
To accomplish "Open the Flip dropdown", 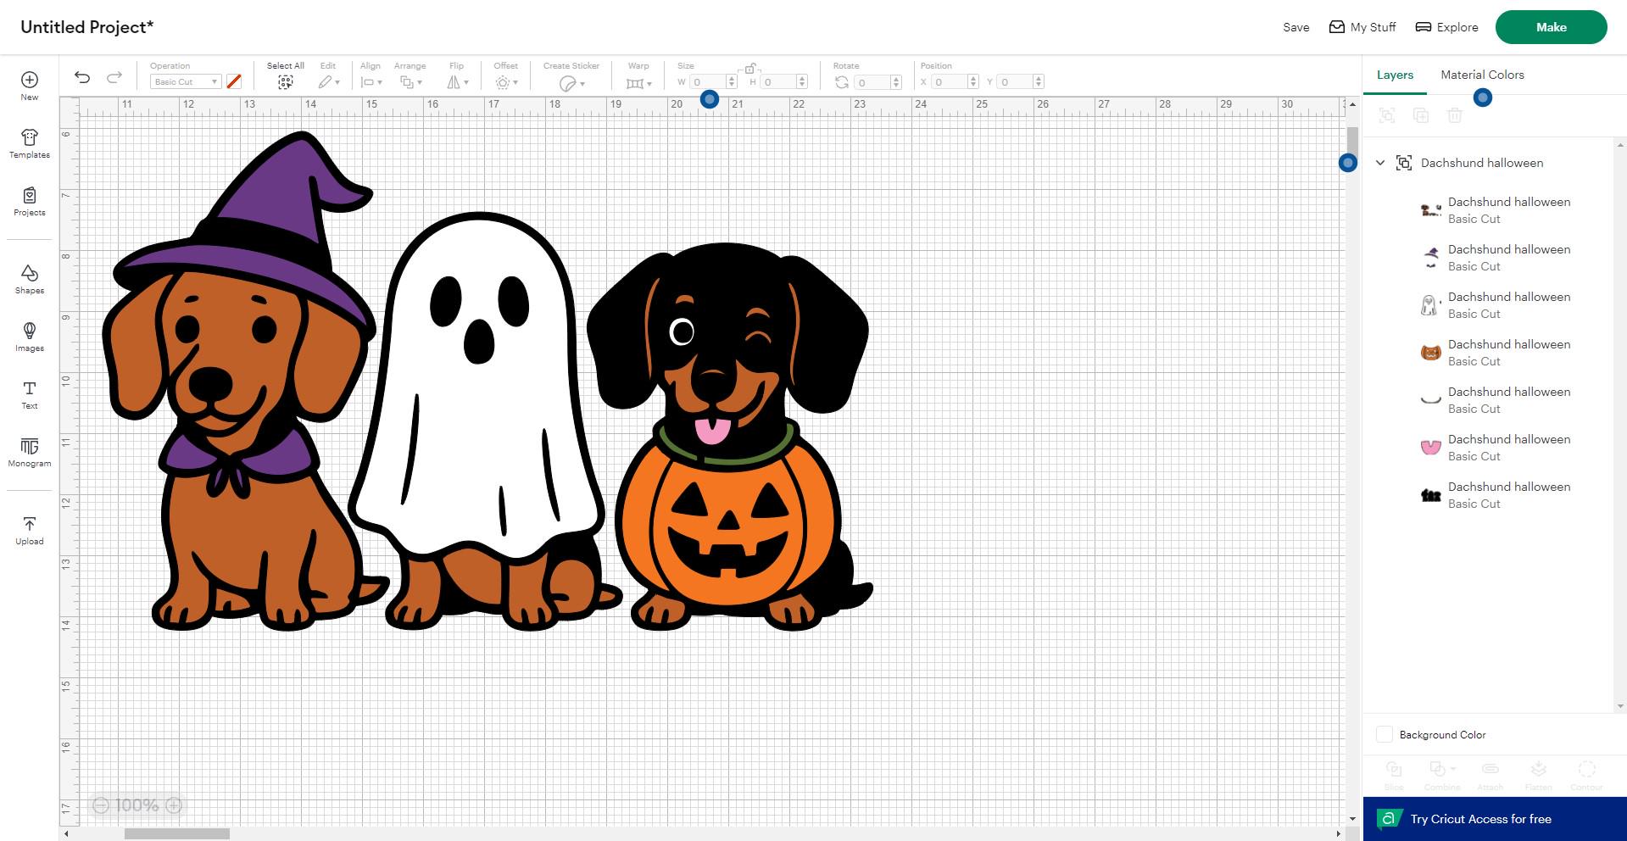I will tap(458, 82).
